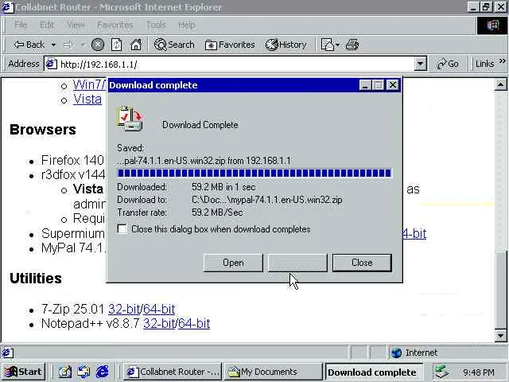Open the File menu

click(21, 25)
